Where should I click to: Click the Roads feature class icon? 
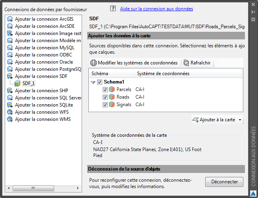[x=112, y=97]
